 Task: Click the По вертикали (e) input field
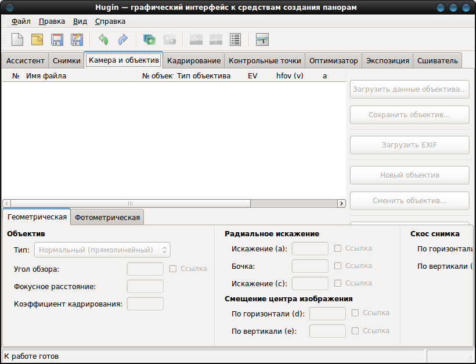click(327, 331)
